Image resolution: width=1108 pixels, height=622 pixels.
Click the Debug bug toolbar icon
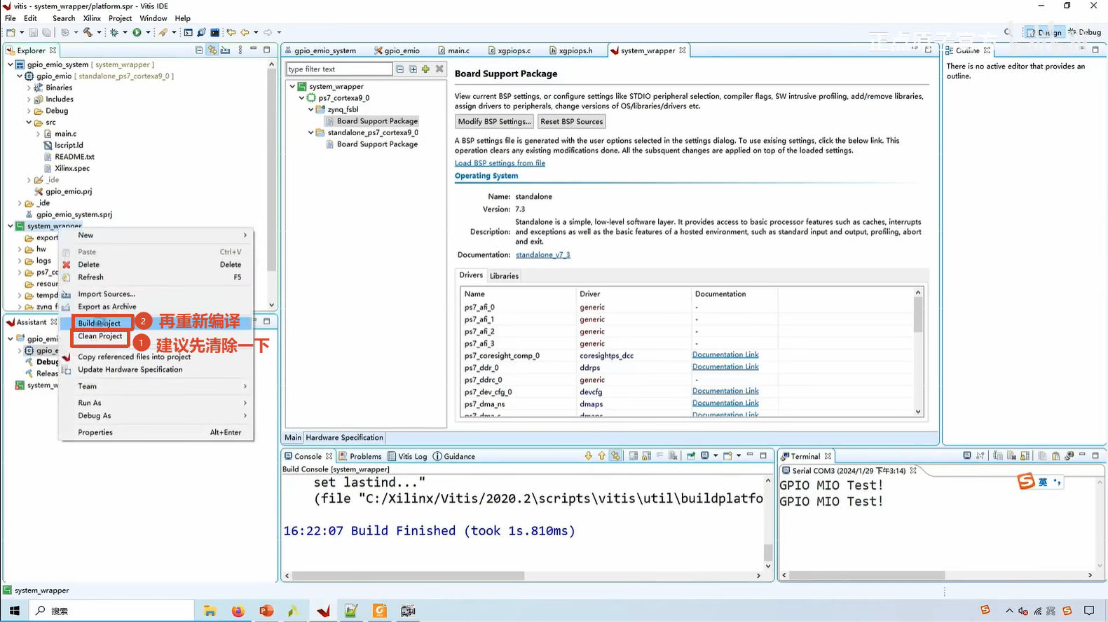pyautogui.click(x=114, y=32)
